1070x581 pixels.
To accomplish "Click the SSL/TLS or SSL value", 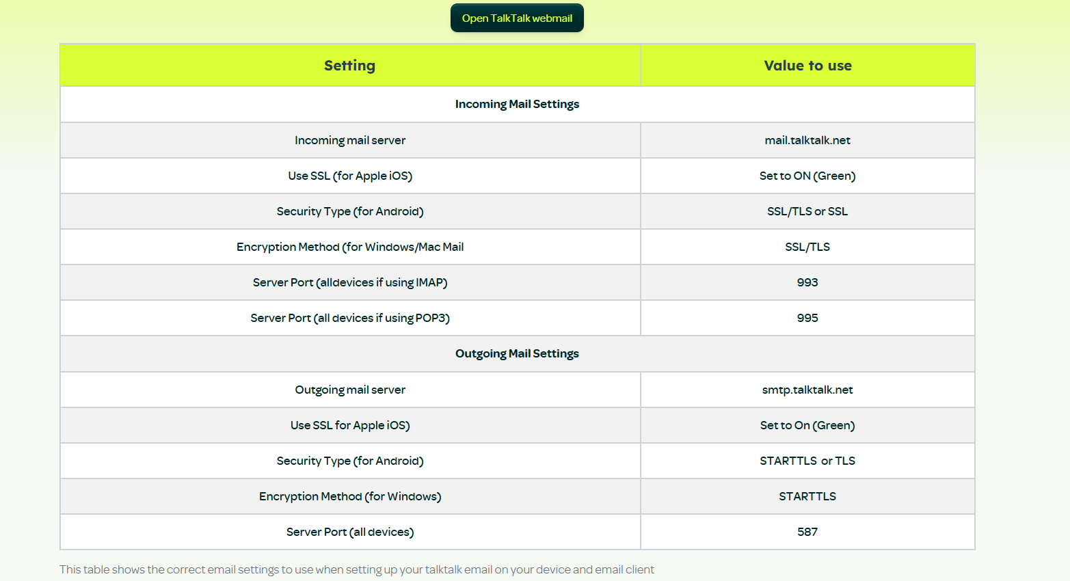I will click(x=807, y=211).
